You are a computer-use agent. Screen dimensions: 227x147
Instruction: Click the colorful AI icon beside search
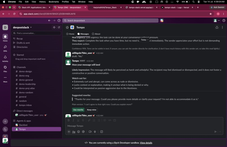pyautogui.click(x=162, y=20)
